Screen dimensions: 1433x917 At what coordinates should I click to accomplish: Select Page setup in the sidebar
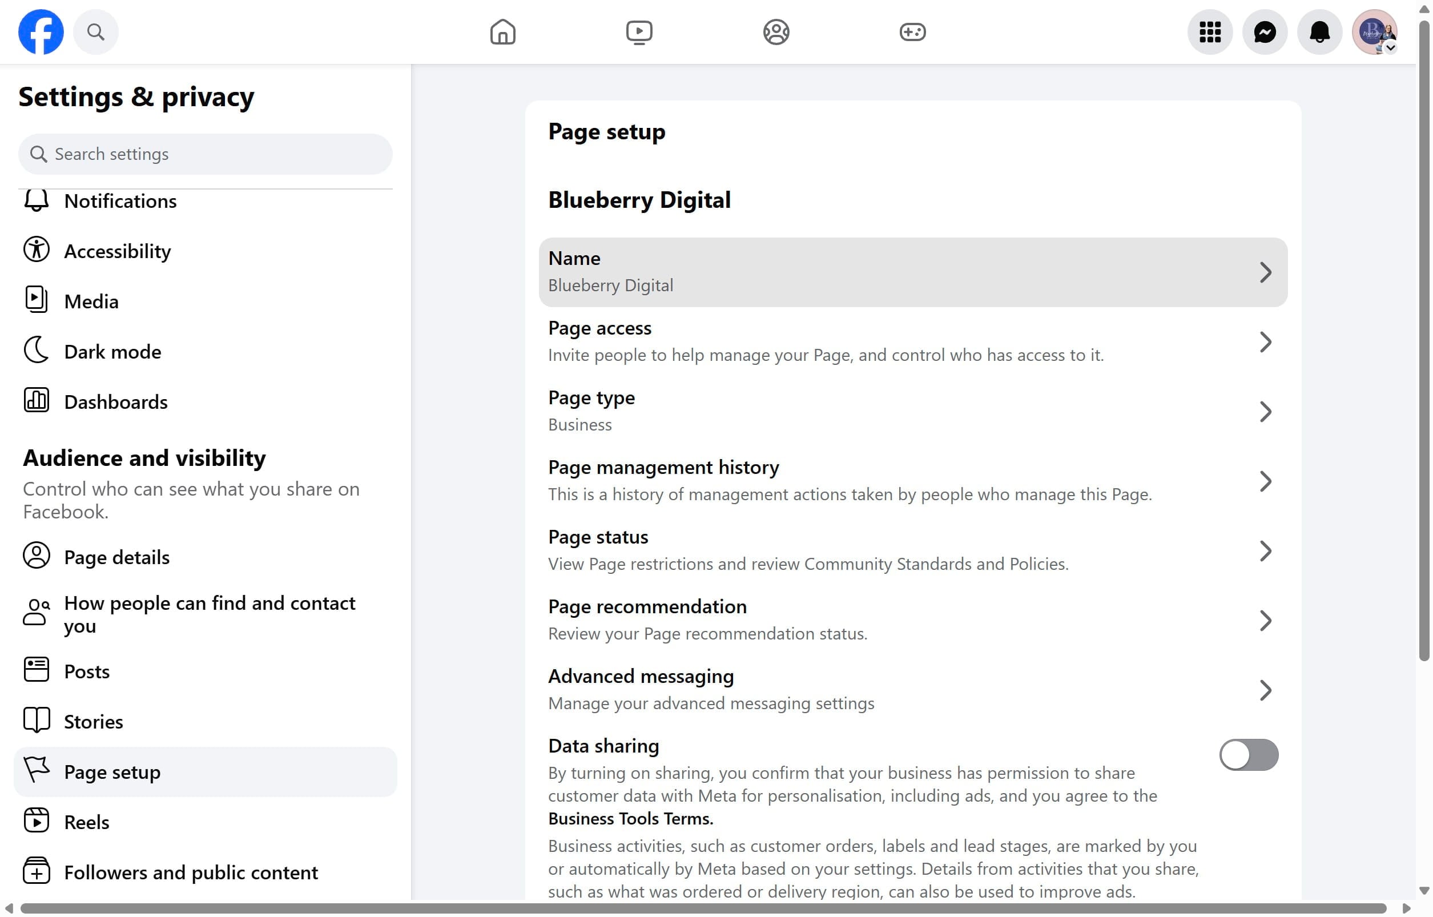206,772
